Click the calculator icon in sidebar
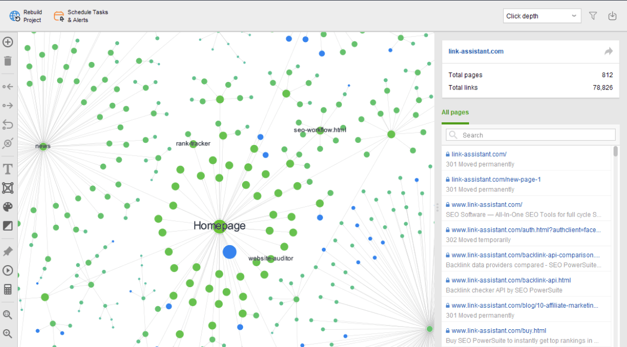This screenshot has width=627, height=347. [x=8, y=289]
